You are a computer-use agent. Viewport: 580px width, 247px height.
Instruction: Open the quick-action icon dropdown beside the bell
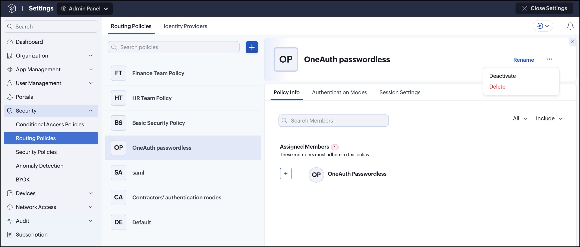[x=543, y=26]
